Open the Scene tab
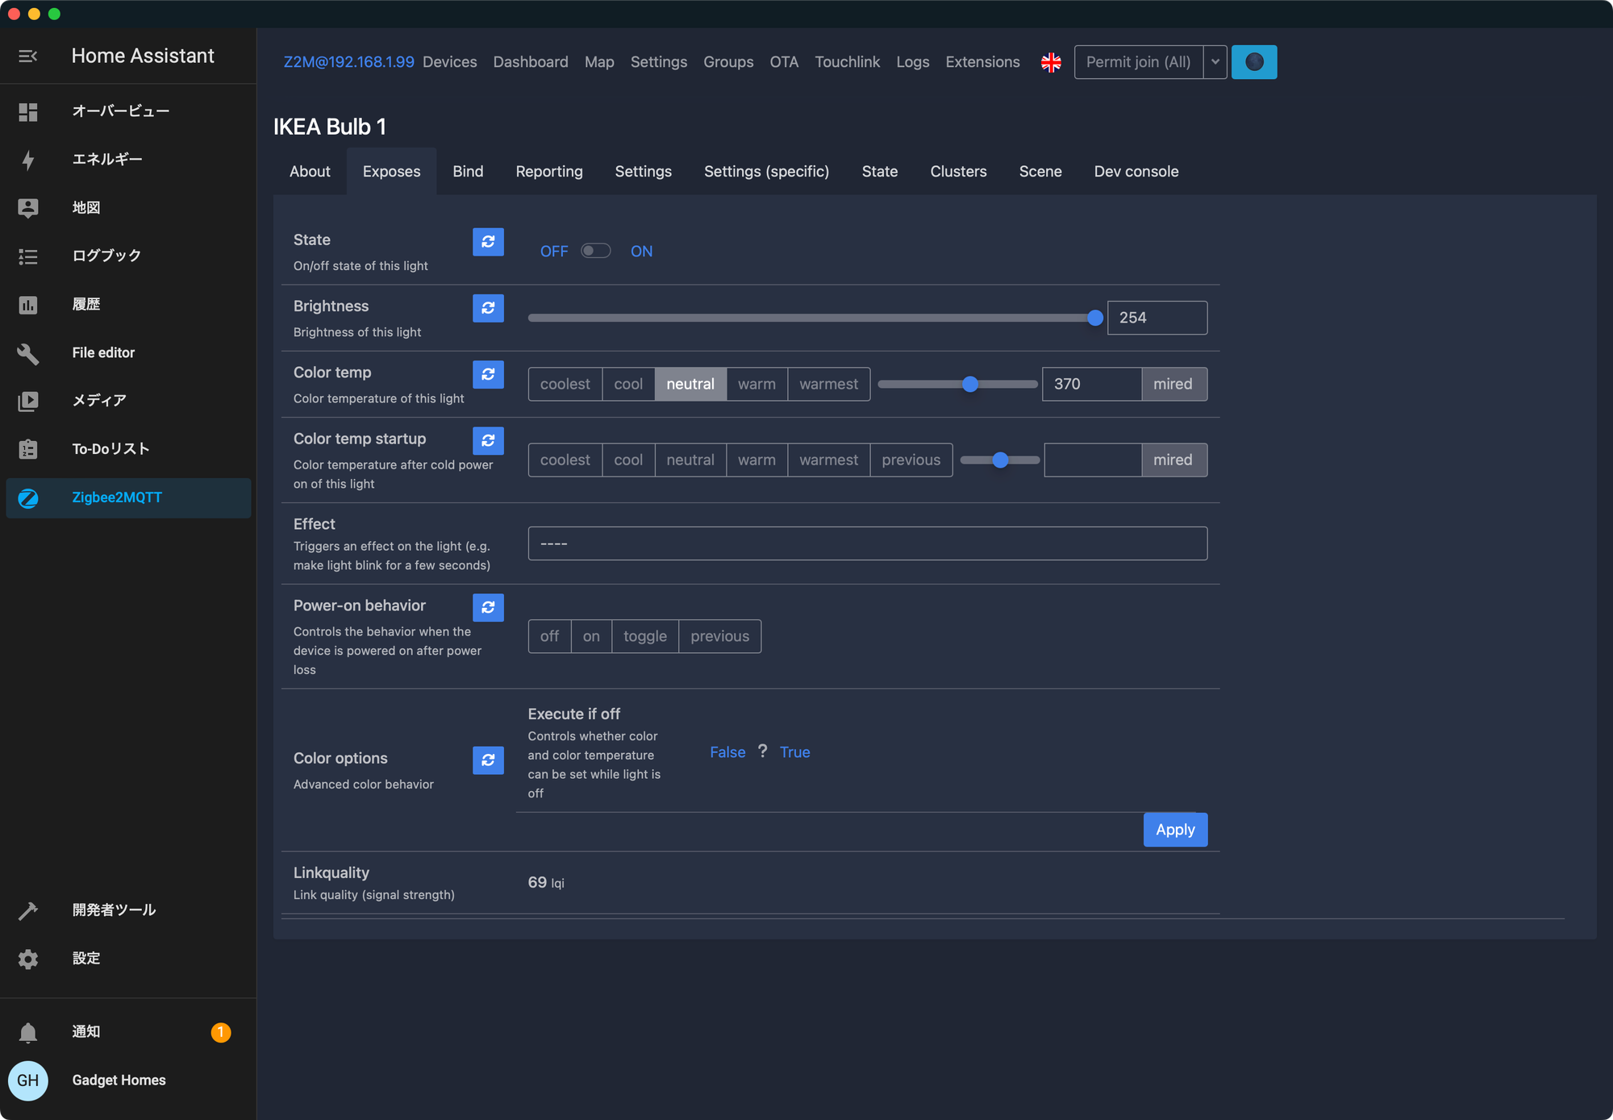The height and width of the screenshot is (1120, 1613). click(x=1040, y=171)
